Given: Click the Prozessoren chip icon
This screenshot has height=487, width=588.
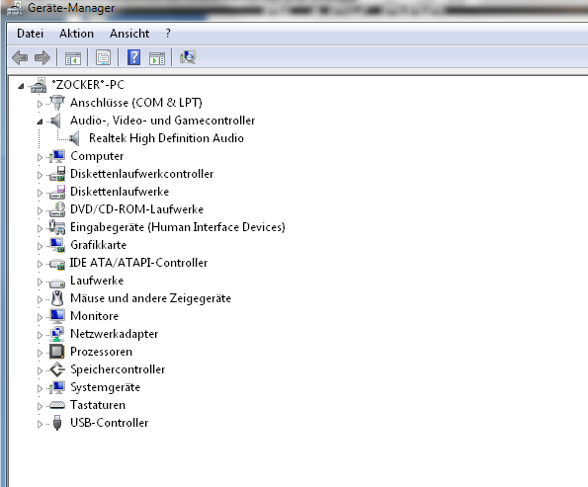Looking at the screenshot, I should point(57,352).
